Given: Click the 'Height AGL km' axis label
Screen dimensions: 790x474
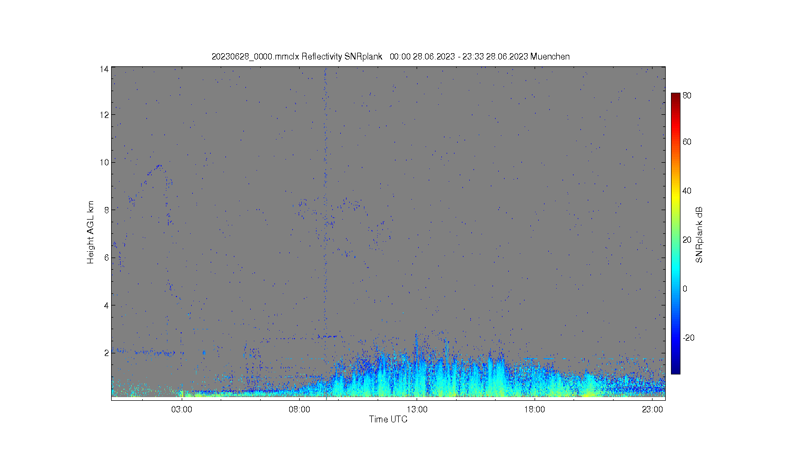Looking at the screenshot, I should click(x=91, y=232).
